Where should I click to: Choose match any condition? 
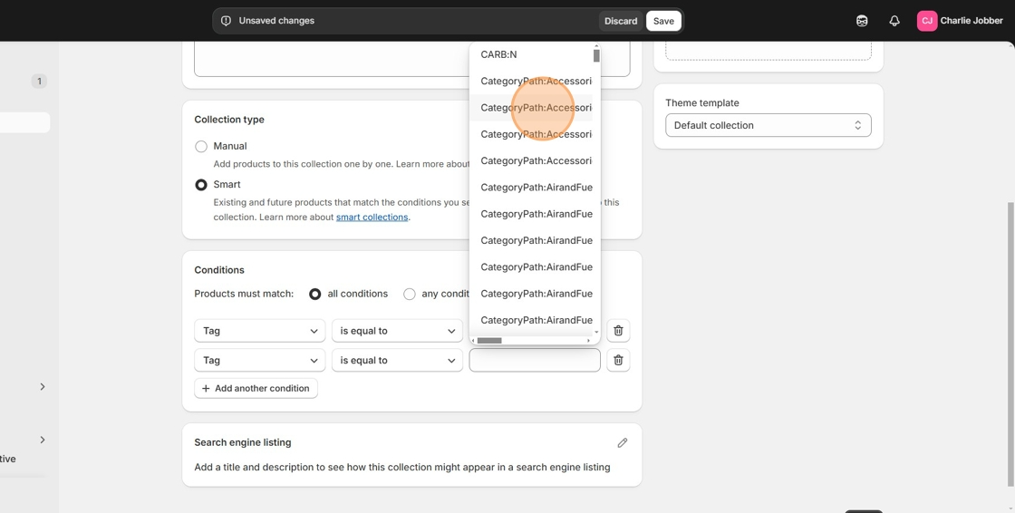[x=409, y=294]
